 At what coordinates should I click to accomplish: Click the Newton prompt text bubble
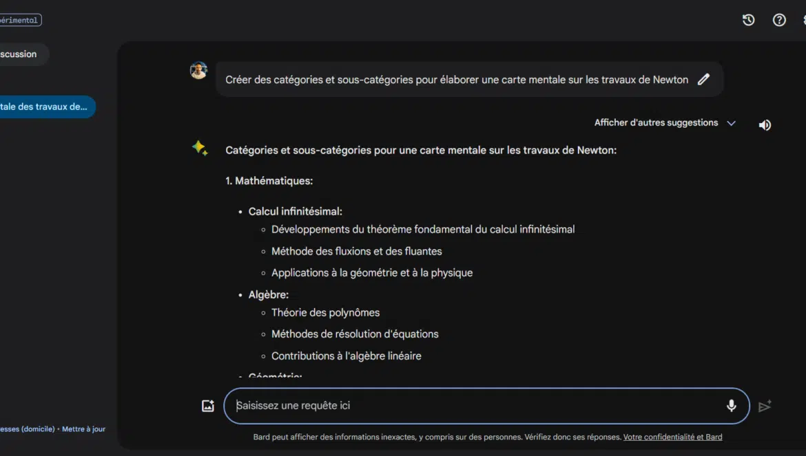pos(456,80)
